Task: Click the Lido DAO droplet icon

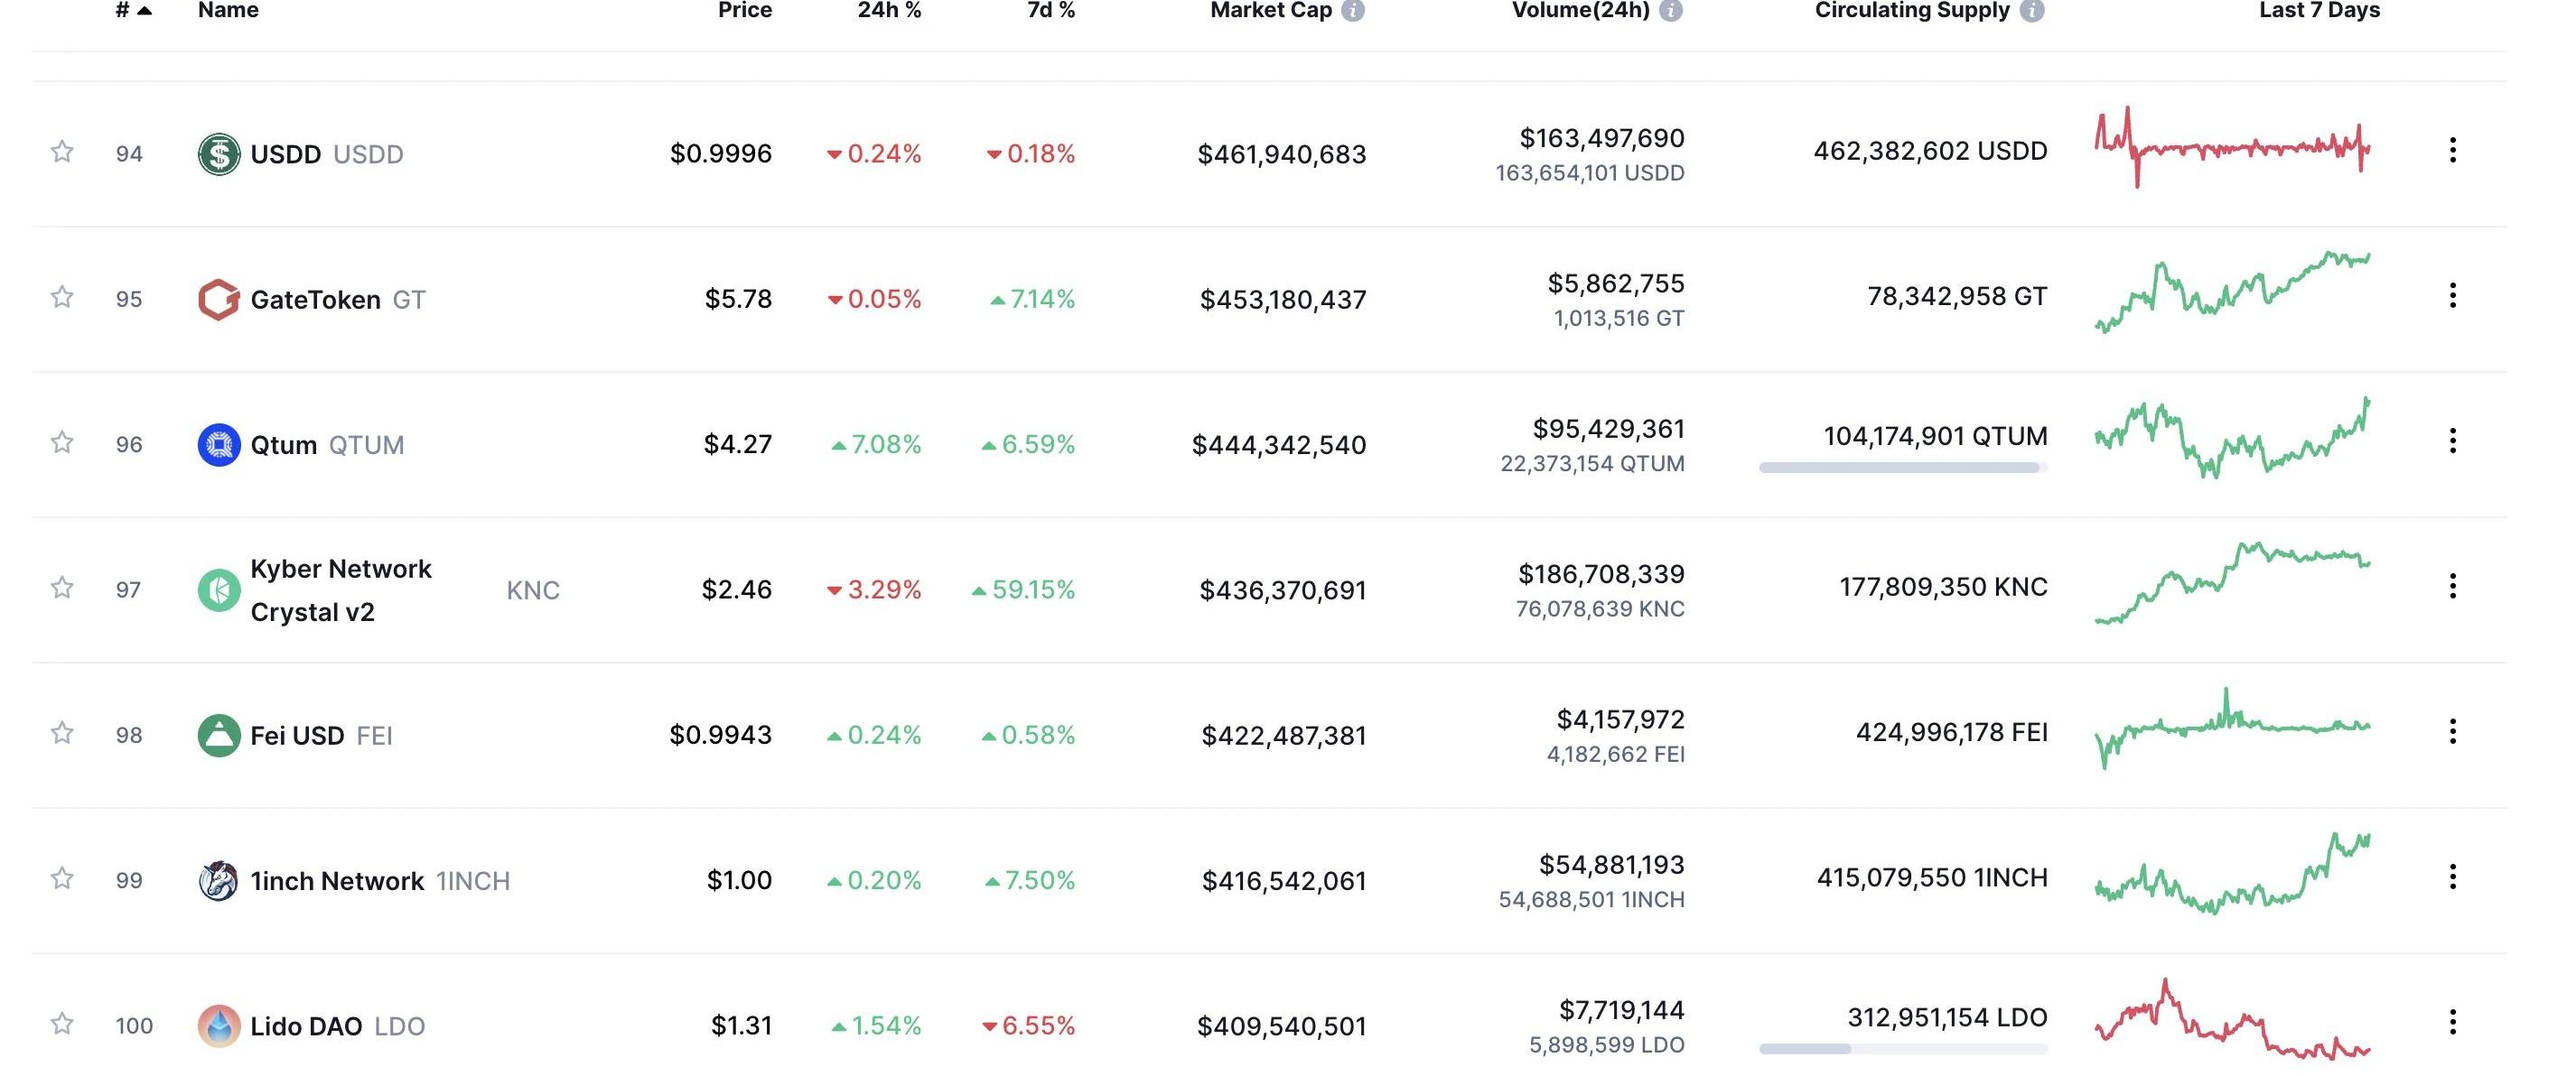Action: click(x=218, y=1025)
